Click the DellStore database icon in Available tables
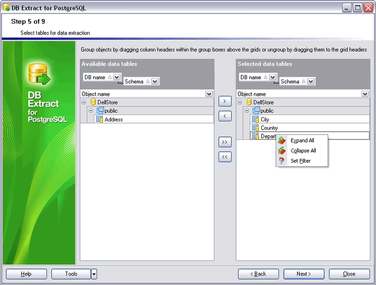This screenshot has height=285, width=376. [x=93, y=102]
